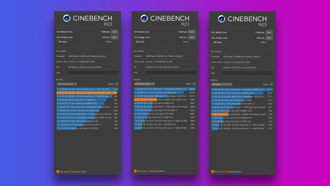Click Cinebench logo in Multi Core ranking window
330x186 pixels.
(x=145, y=18)
